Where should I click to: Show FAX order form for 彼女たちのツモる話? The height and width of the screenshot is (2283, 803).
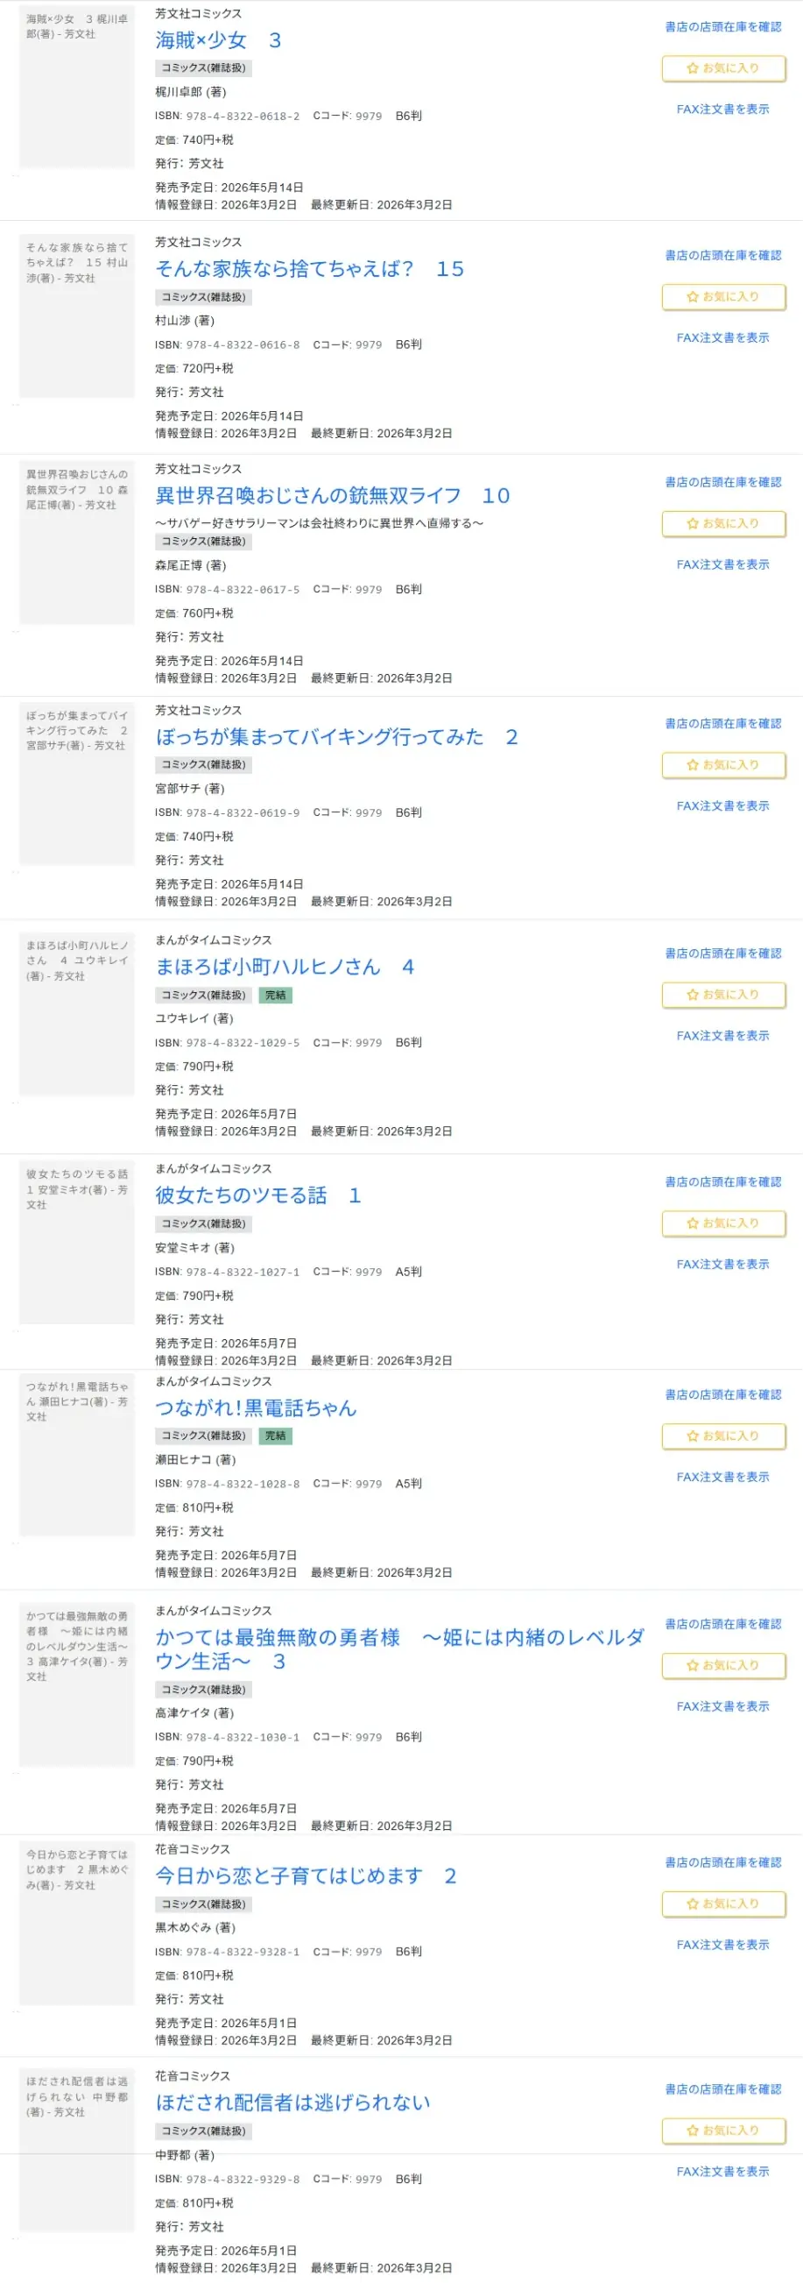click(x=722, y=1265)
